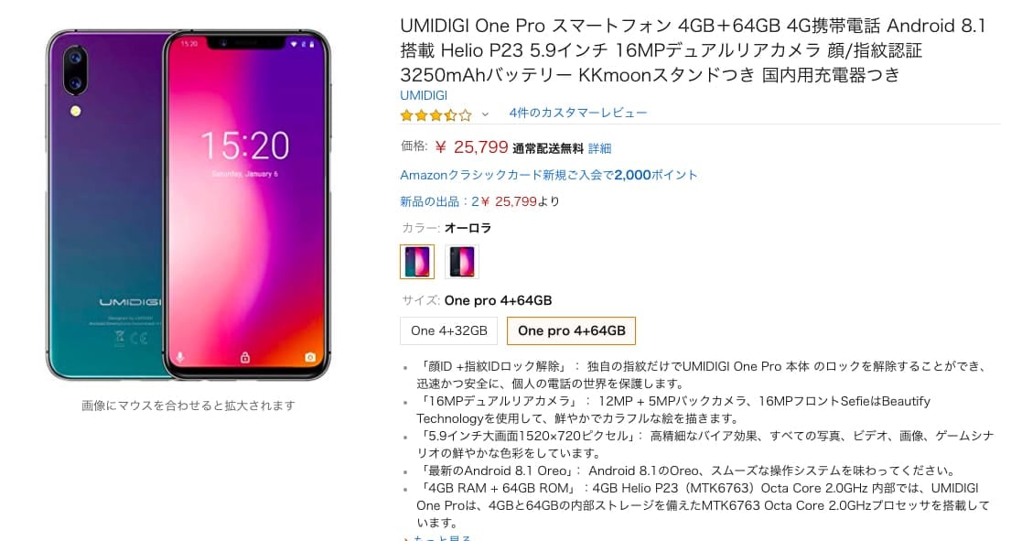1011x541 pixels.
Task: Open the Amazonクラシックカード 2,000ポイント offer
Action: coord(549,175)
